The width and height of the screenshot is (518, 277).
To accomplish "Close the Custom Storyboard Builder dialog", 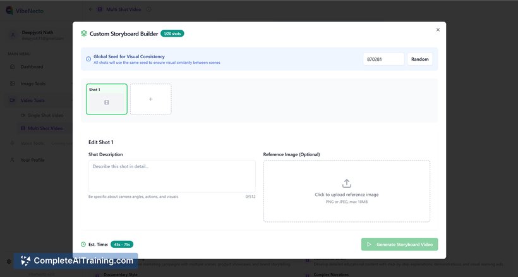I will (x=438, y=30).
